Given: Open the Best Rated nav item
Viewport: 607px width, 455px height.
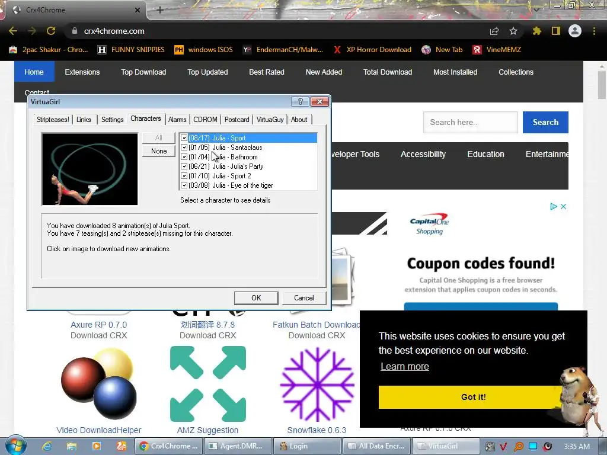Looking at the screenshot, I should tap(267, 72).
